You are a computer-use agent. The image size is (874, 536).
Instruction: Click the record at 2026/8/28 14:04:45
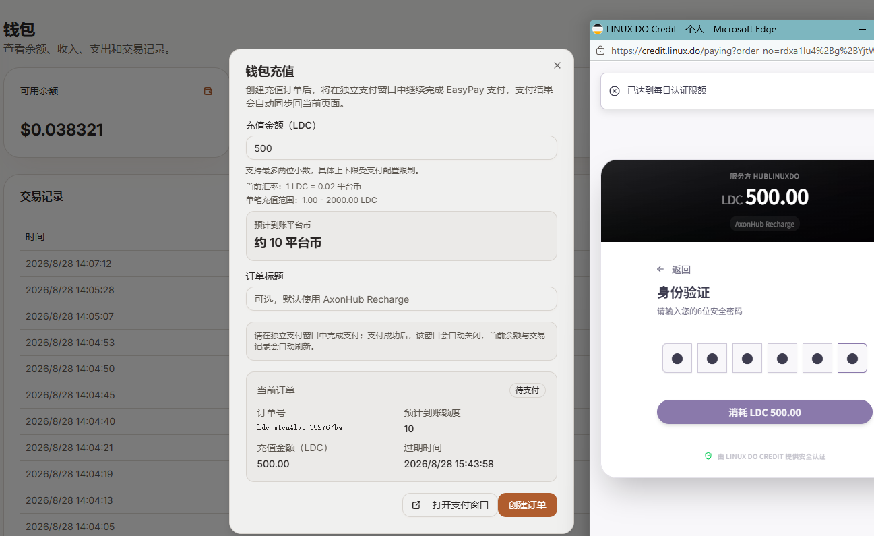(x=70, y=395)
